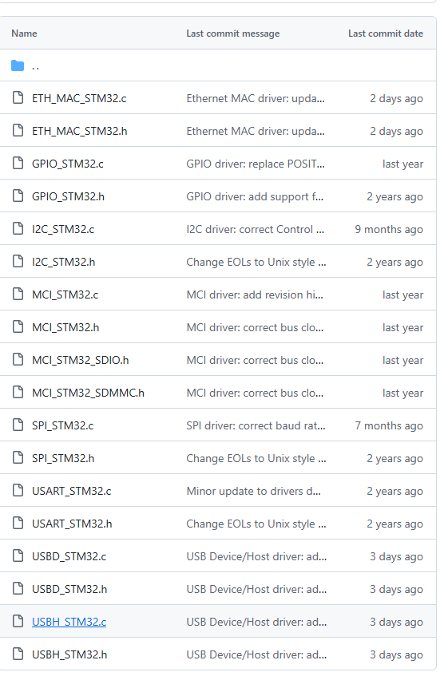Click the file icon next to GPIO_STM32.h
This screenshot has height=676, width=448.
18,196
